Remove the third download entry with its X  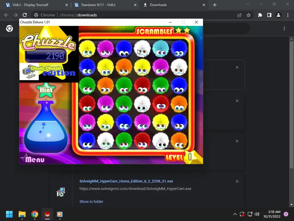coord(237,141)
